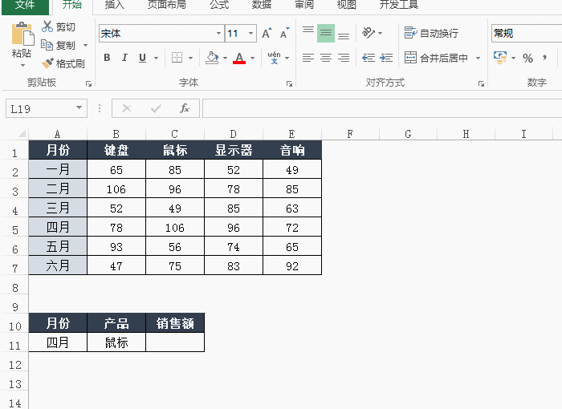Select the empty 销售额 result cell C11

pos(175,342)
